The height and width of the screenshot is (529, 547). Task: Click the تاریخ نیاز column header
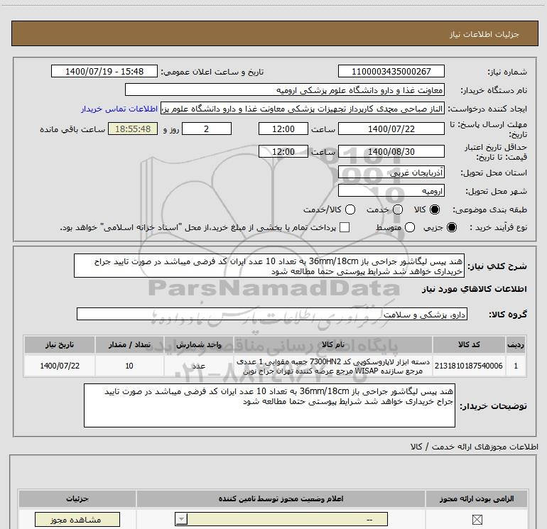(60, 344)
